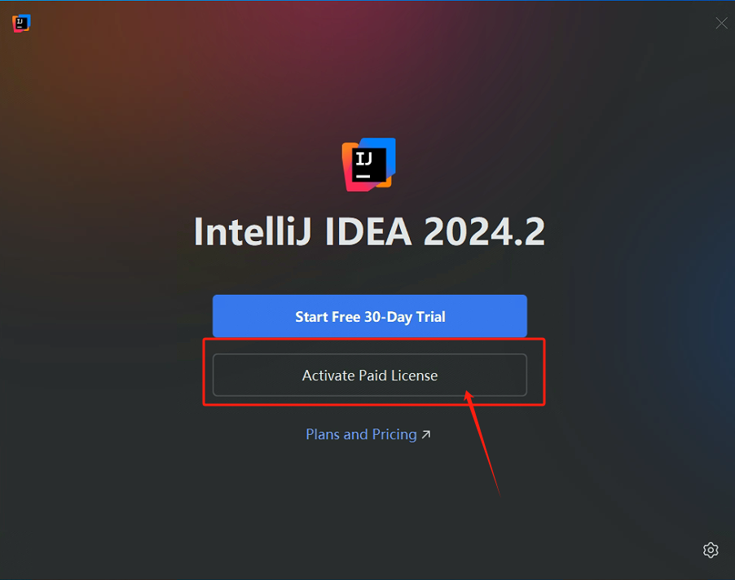Click the "Activate" word on the outlined button
735x580 pixels.
328,376
